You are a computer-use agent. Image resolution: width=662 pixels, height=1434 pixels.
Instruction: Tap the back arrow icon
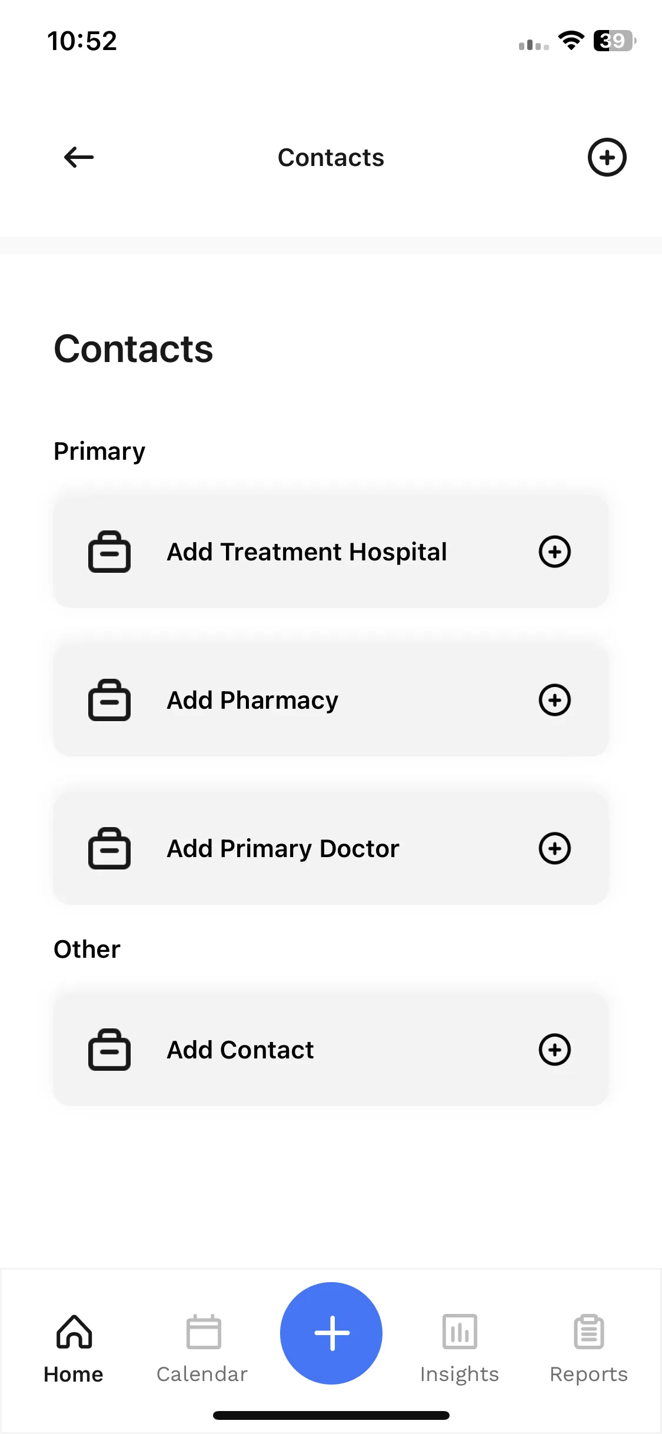click(79, 157)
